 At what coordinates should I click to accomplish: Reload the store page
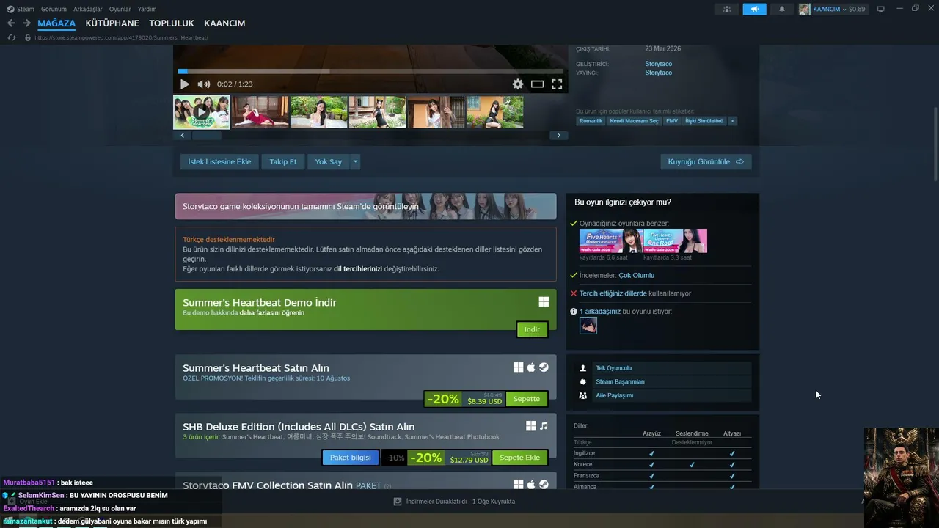point(12,37)
